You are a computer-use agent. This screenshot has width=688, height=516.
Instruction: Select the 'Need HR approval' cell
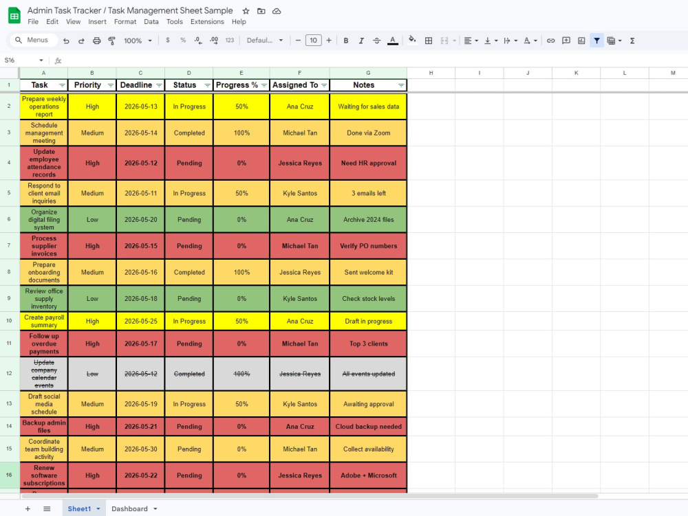pos(369,163)
